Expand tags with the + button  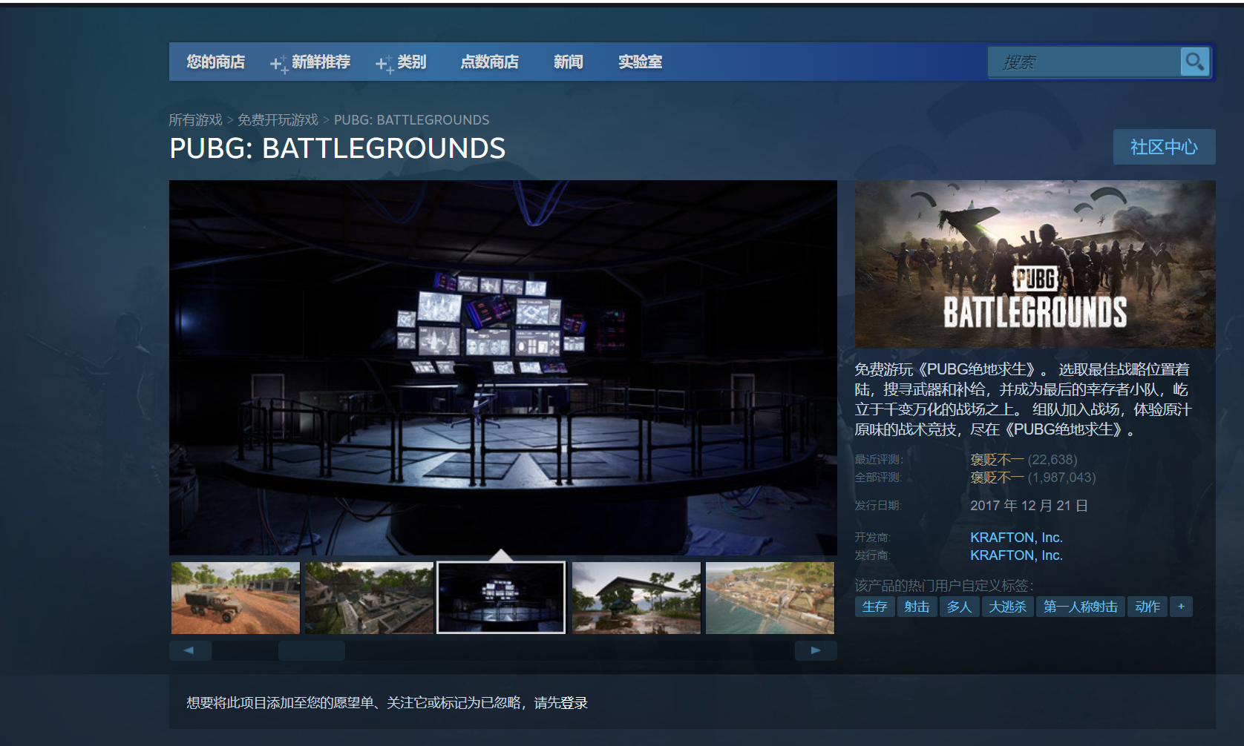point(1181,607)
